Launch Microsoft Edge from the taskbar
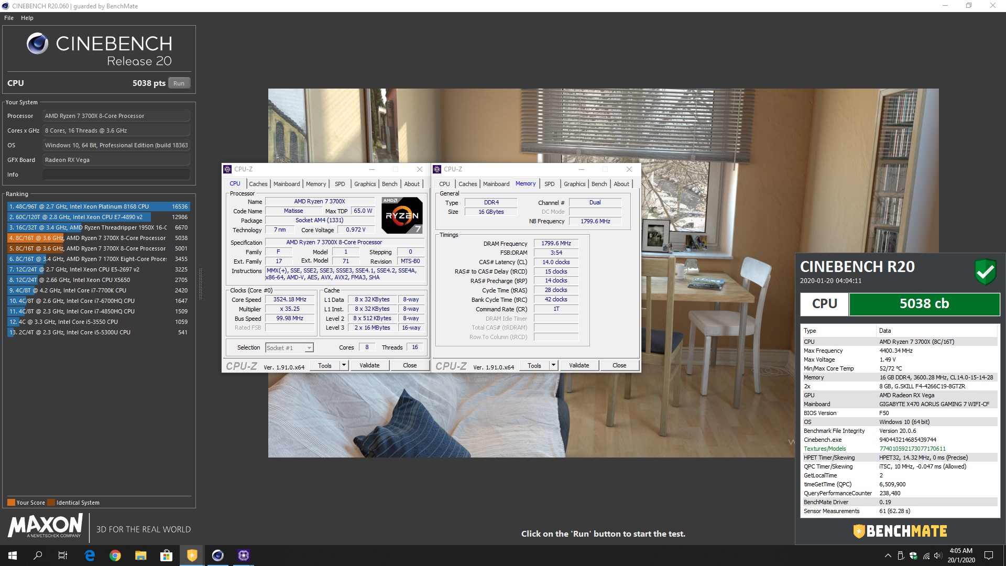Image resolution: width=1006 pixels, height=566 pixels. (x=90, y=556)
